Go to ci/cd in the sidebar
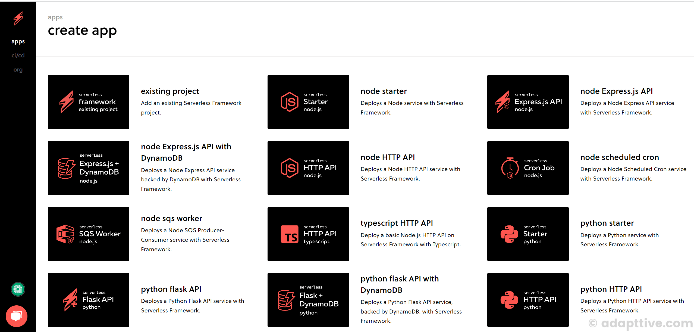The height and width of the screenshot is (332, 694). tap(18, 55)
